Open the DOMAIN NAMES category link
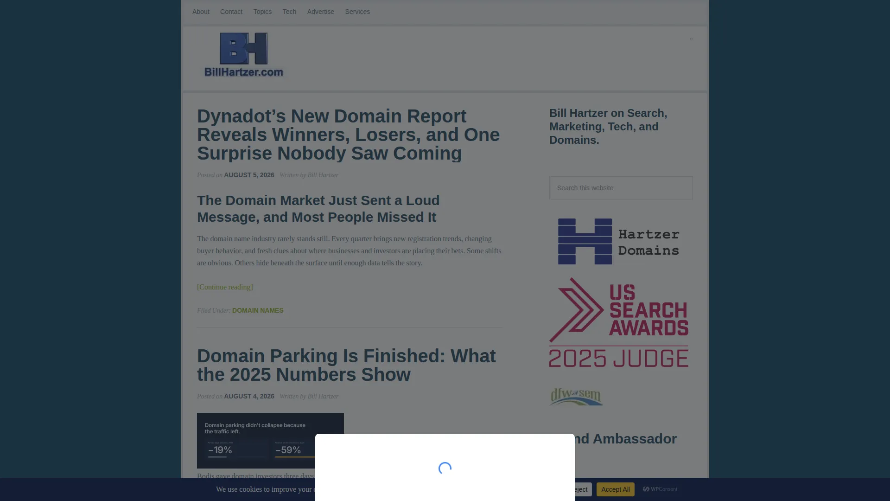This screenshot has width=890, height=501. (x=258, y=310)
